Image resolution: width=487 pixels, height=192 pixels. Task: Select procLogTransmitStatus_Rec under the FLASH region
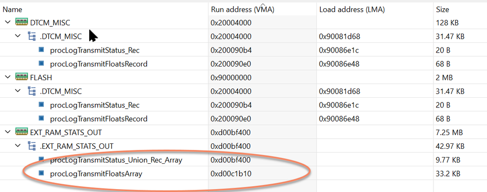(x=244, y=105)
